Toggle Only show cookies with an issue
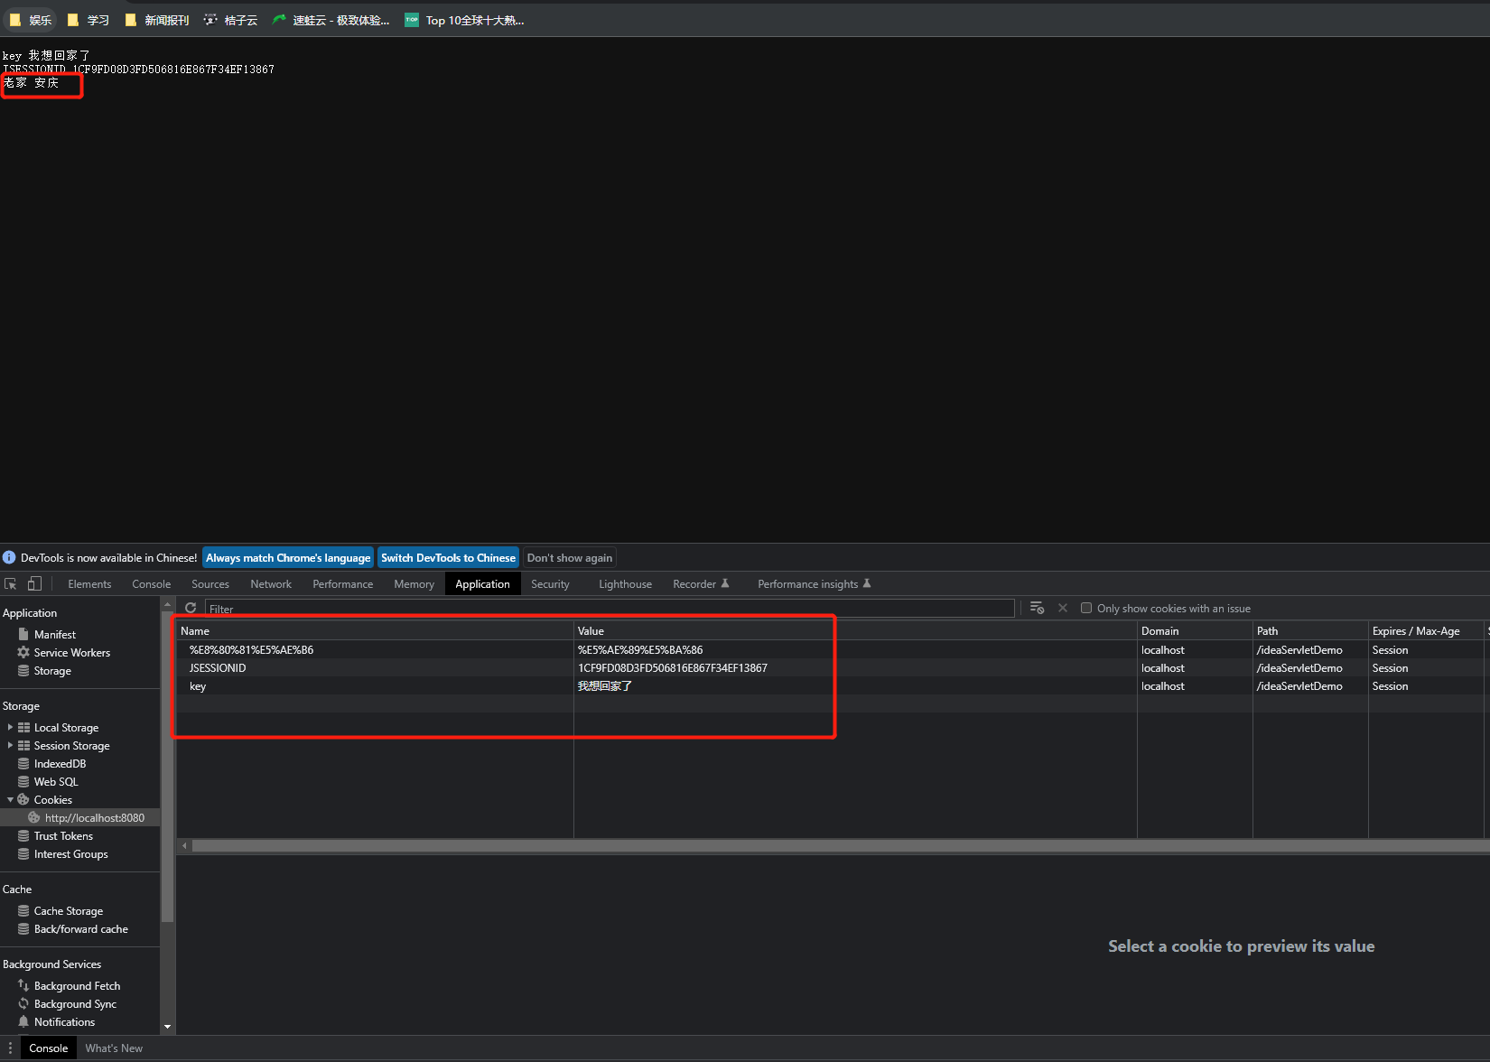Viewport: 1490px width, 1062px height. pos(1086,608)
